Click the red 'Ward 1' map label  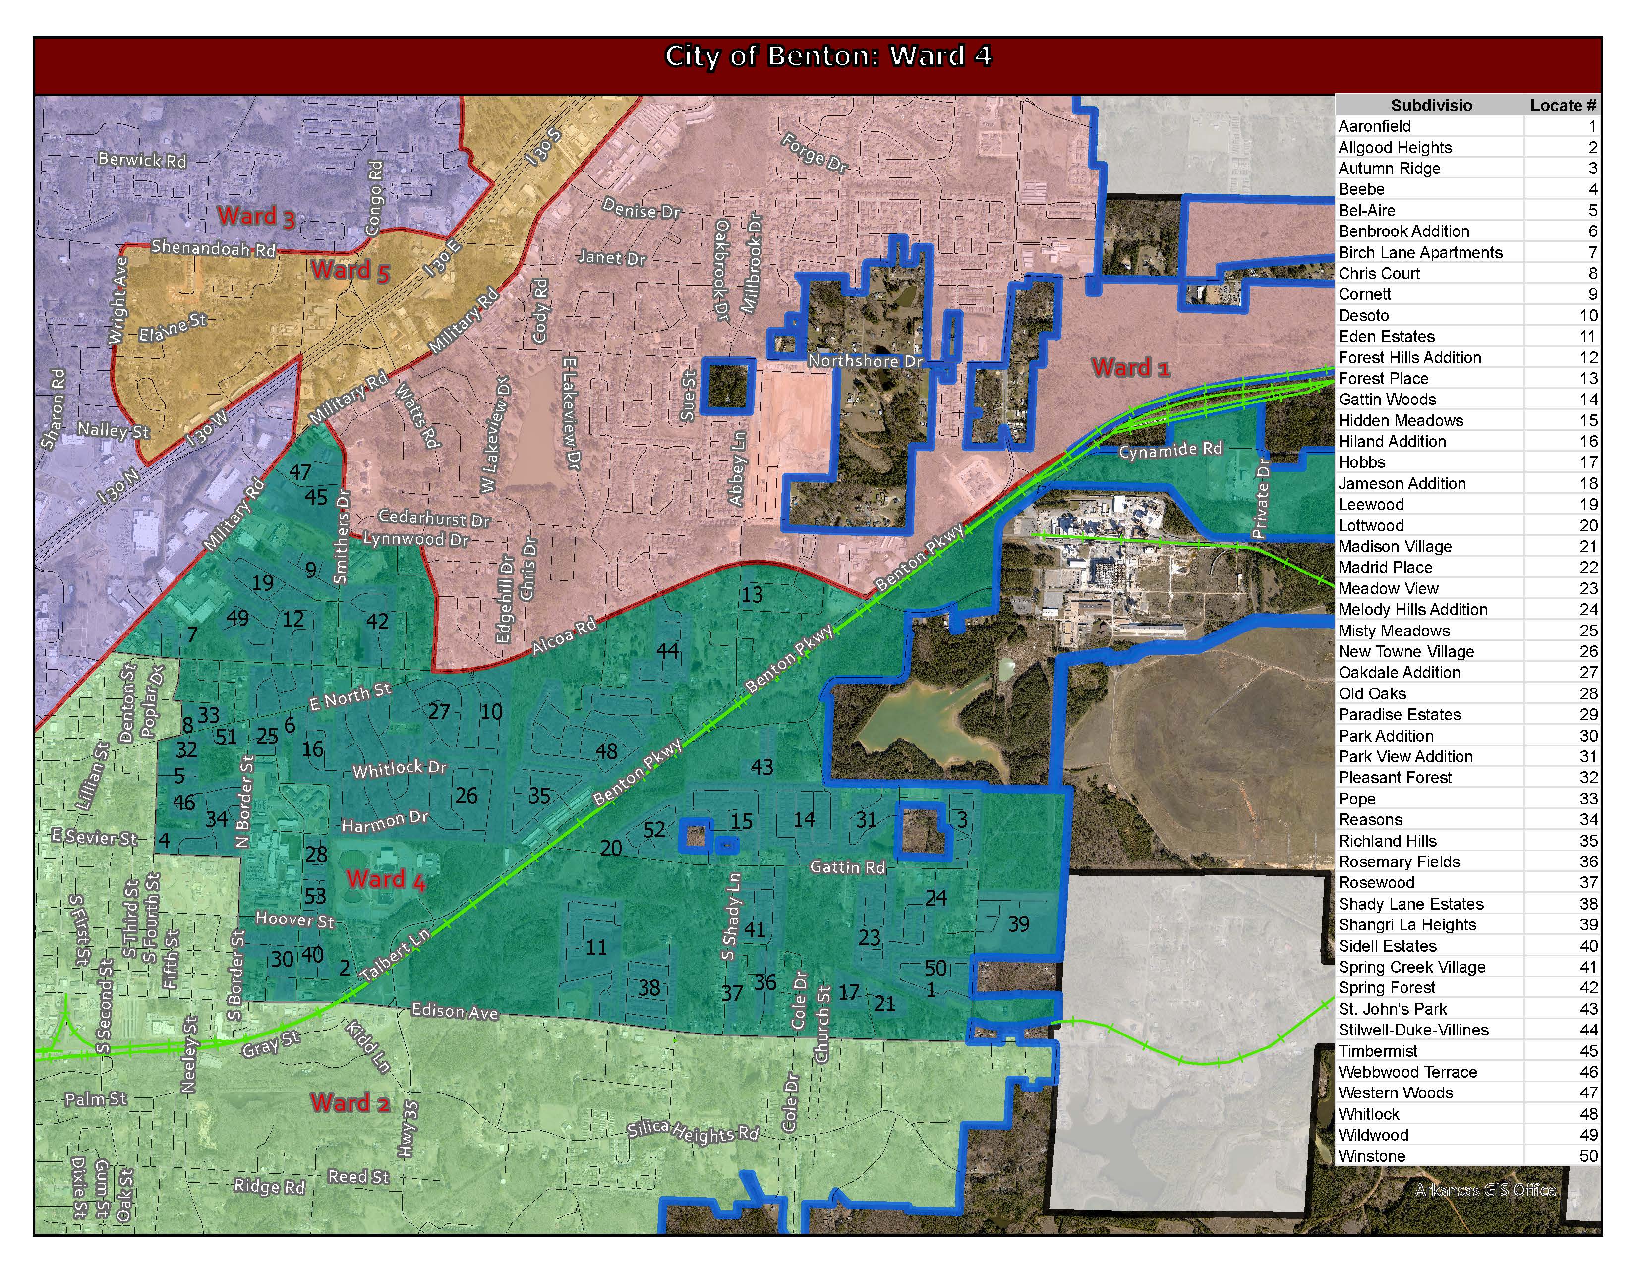tap(1130, 368)
